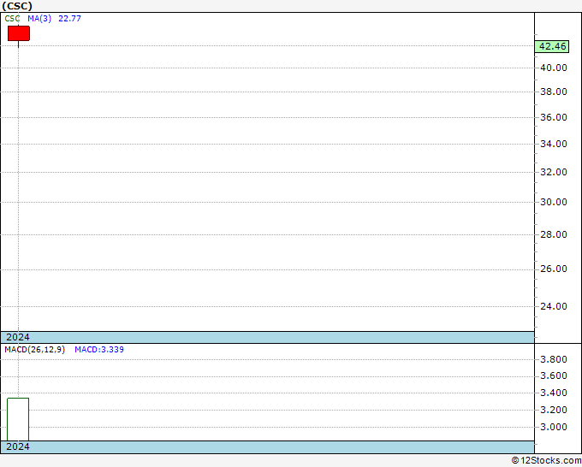Click the 3.600 MACD axis label
This screenshot has height=467, width=582.
(x=554, y=376)
